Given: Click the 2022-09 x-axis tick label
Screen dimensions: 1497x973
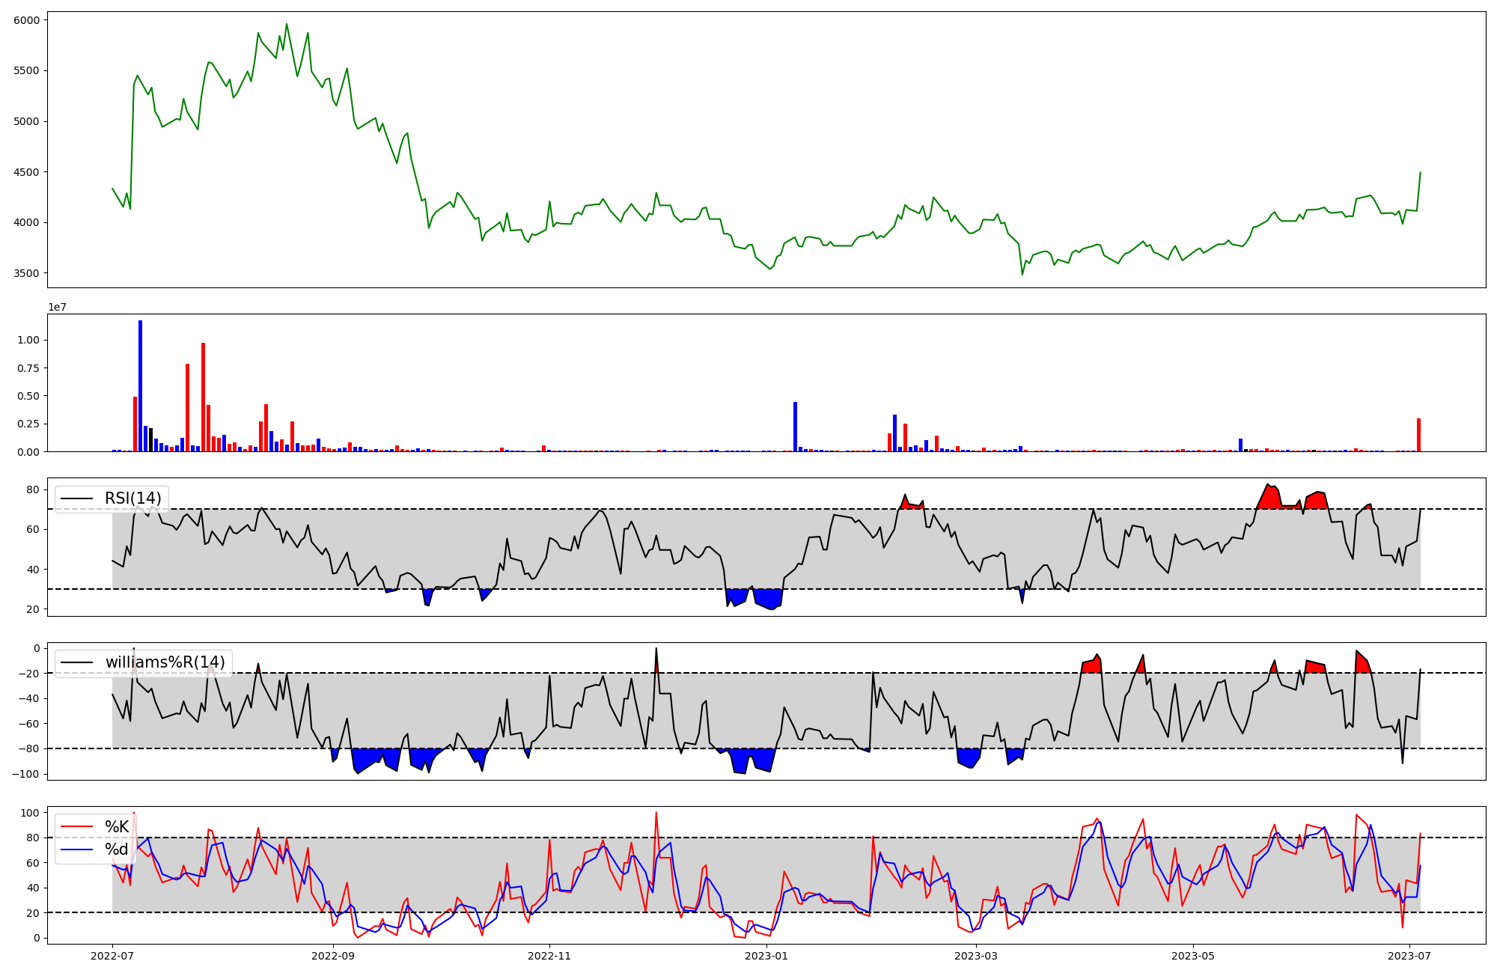Looking at the screenshot, I should [332, 956].
